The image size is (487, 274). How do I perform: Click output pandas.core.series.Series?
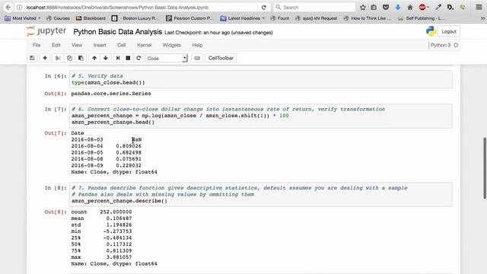click(x=111, y=94)
